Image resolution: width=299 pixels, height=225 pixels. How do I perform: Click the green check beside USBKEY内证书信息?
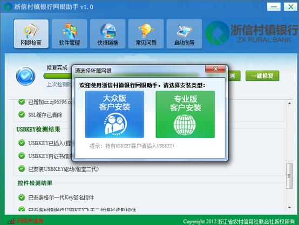22,156
